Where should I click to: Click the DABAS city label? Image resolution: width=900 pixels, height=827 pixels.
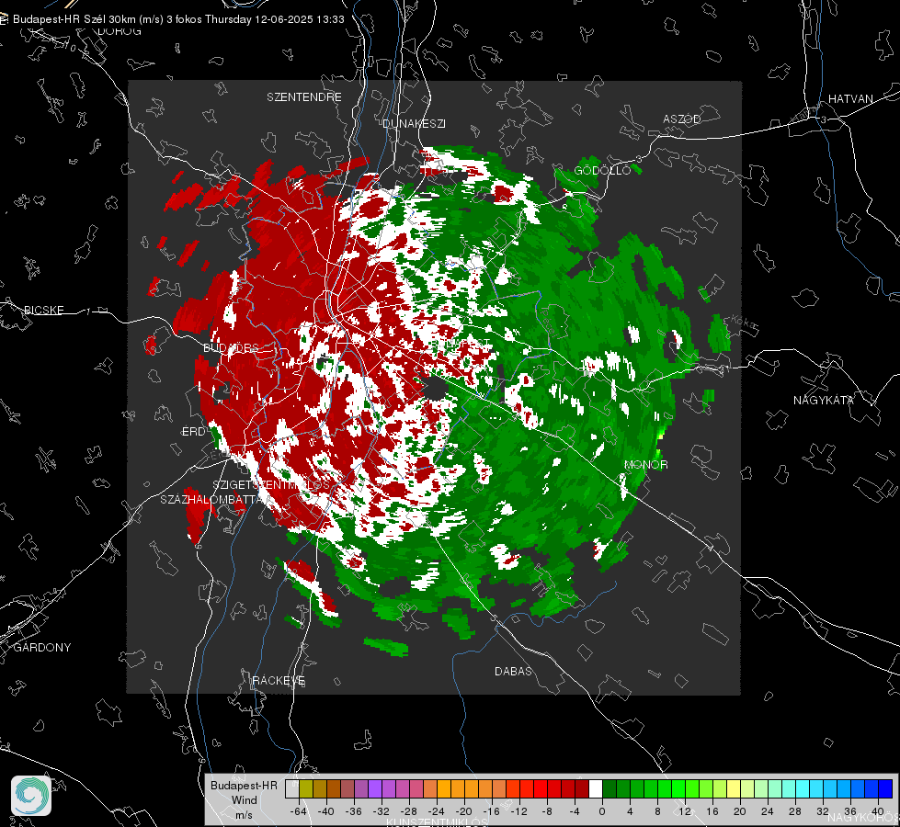513,671
